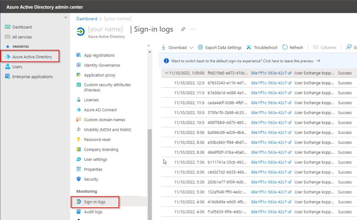
Task: Click the Security shield icon
Action: (79, 179)
